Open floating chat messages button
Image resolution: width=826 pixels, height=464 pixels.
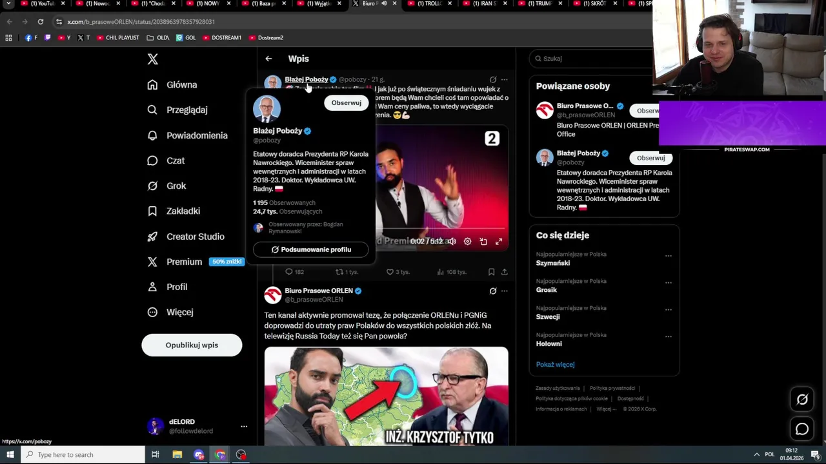point(802,429)
